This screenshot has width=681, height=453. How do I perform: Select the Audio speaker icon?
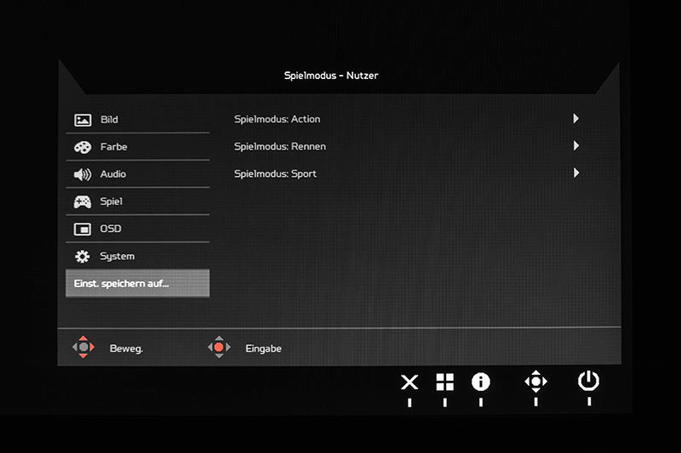point(83,174)
